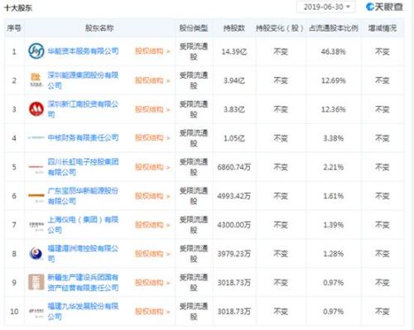Open 深圳新江南投资有限公司 company link
The width and height of the screenshot is (414, 330).
pos(83,109)
